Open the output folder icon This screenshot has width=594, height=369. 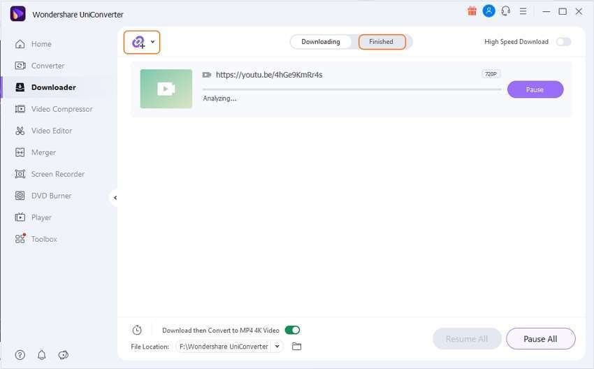(x=296, y=346)
